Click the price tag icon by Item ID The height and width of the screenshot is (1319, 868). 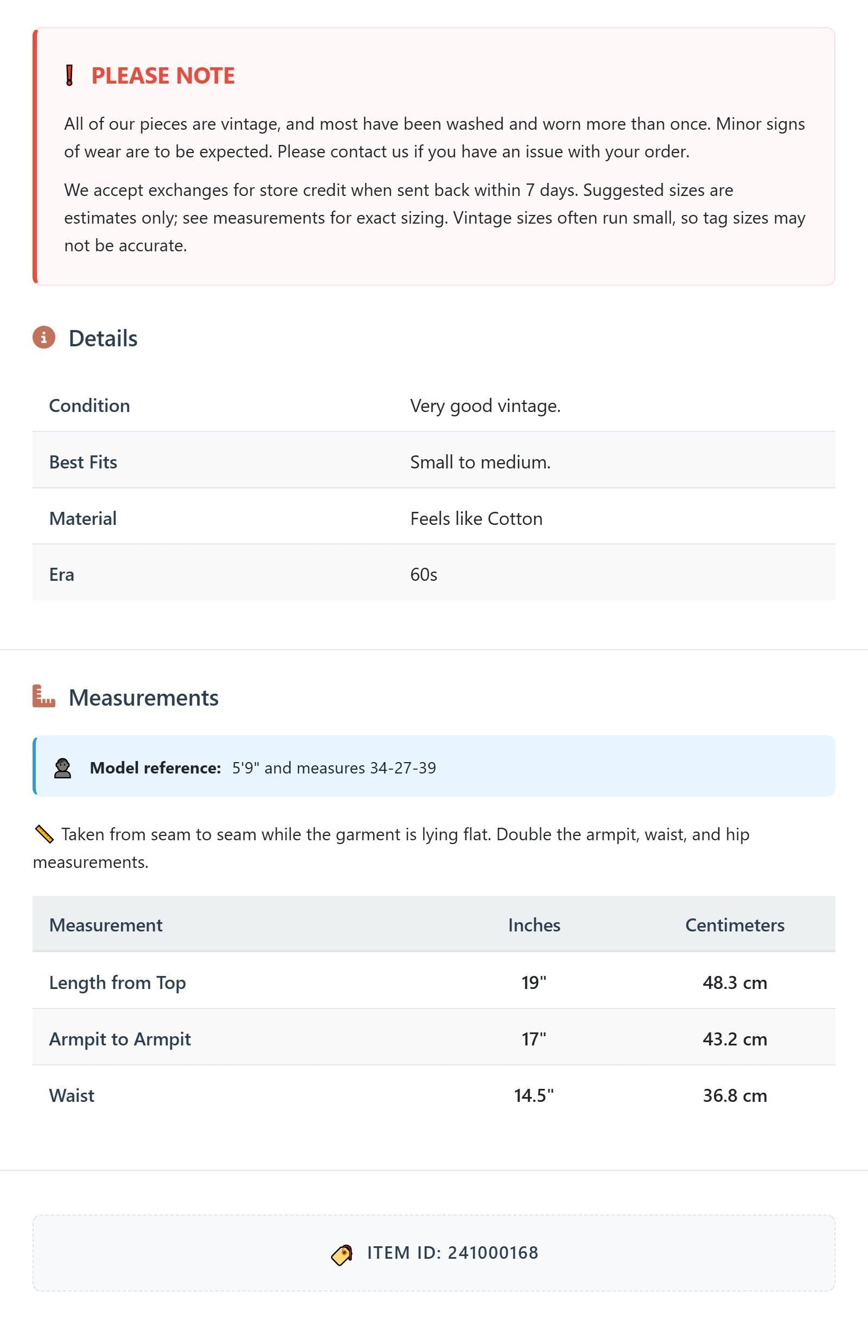(342, 1255)
